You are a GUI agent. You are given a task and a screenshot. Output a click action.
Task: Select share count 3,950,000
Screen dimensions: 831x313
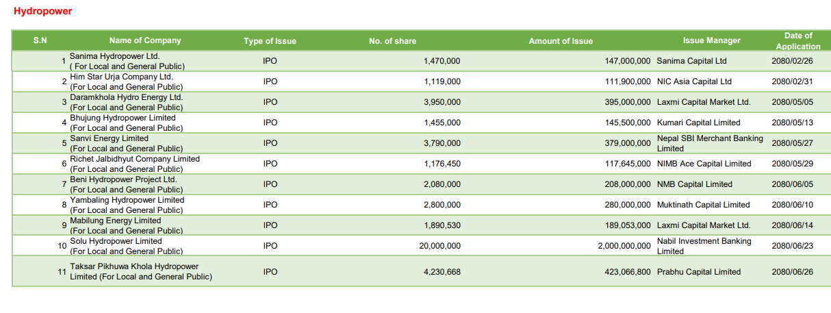click(x=442, y=102)
